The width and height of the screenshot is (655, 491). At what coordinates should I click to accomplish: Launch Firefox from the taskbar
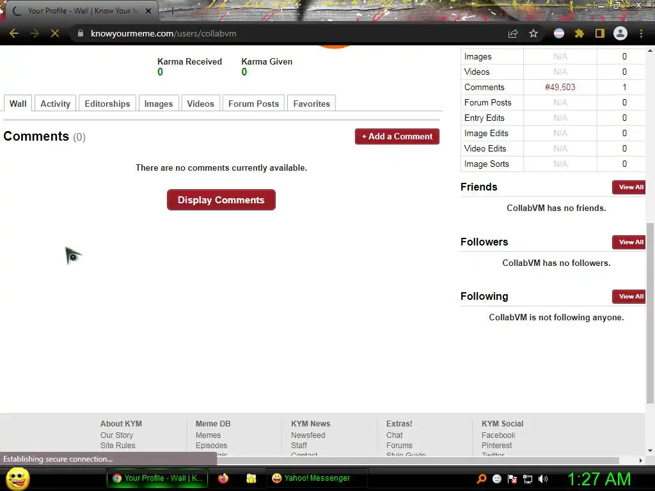[223, 478]
